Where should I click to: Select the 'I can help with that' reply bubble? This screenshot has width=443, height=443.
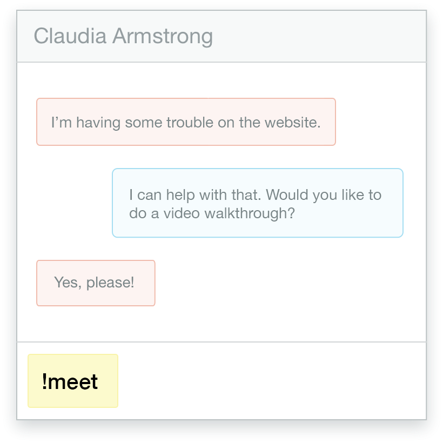pyautogui.click(x=257, y=203)
